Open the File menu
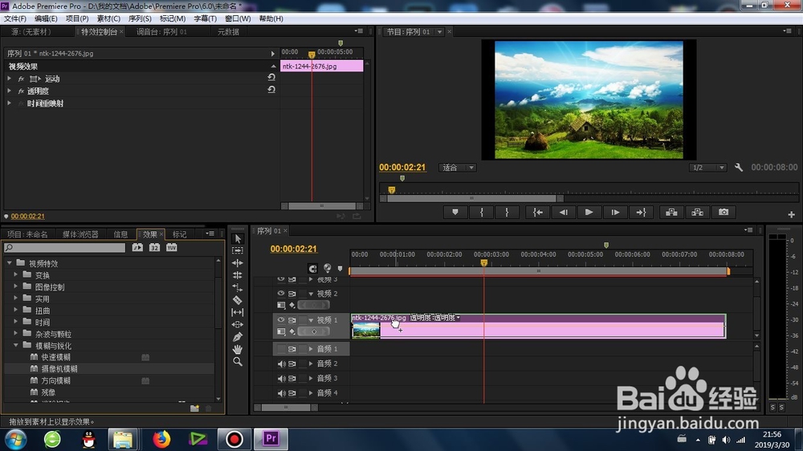803x451 pixels. point(15,18)
